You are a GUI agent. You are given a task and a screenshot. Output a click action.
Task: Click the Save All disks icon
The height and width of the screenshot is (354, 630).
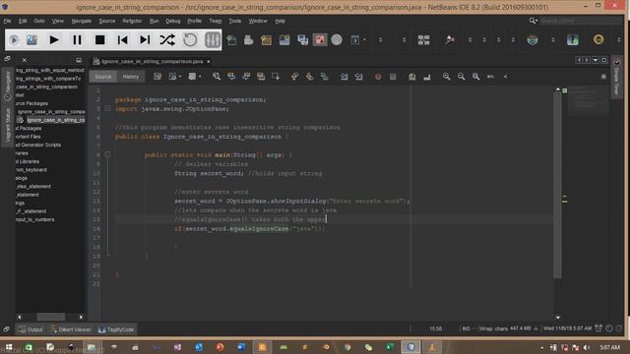(x=302, y=39)
